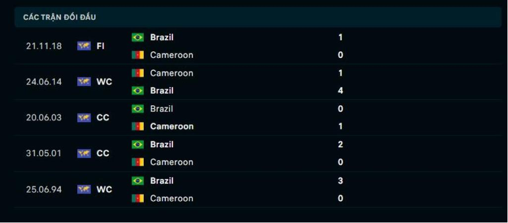Click the world map icon for the 25.06.94 WC match
This screenshot has height=223, width=508.
pos(84,189)
